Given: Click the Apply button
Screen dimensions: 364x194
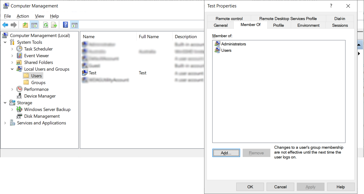Looking at the screenshot, I should coord(311,187).
